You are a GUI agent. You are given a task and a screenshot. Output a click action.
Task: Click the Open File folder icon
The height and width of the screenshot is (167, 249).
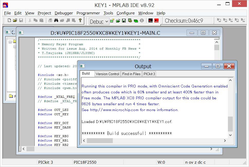tap(15, 20)
